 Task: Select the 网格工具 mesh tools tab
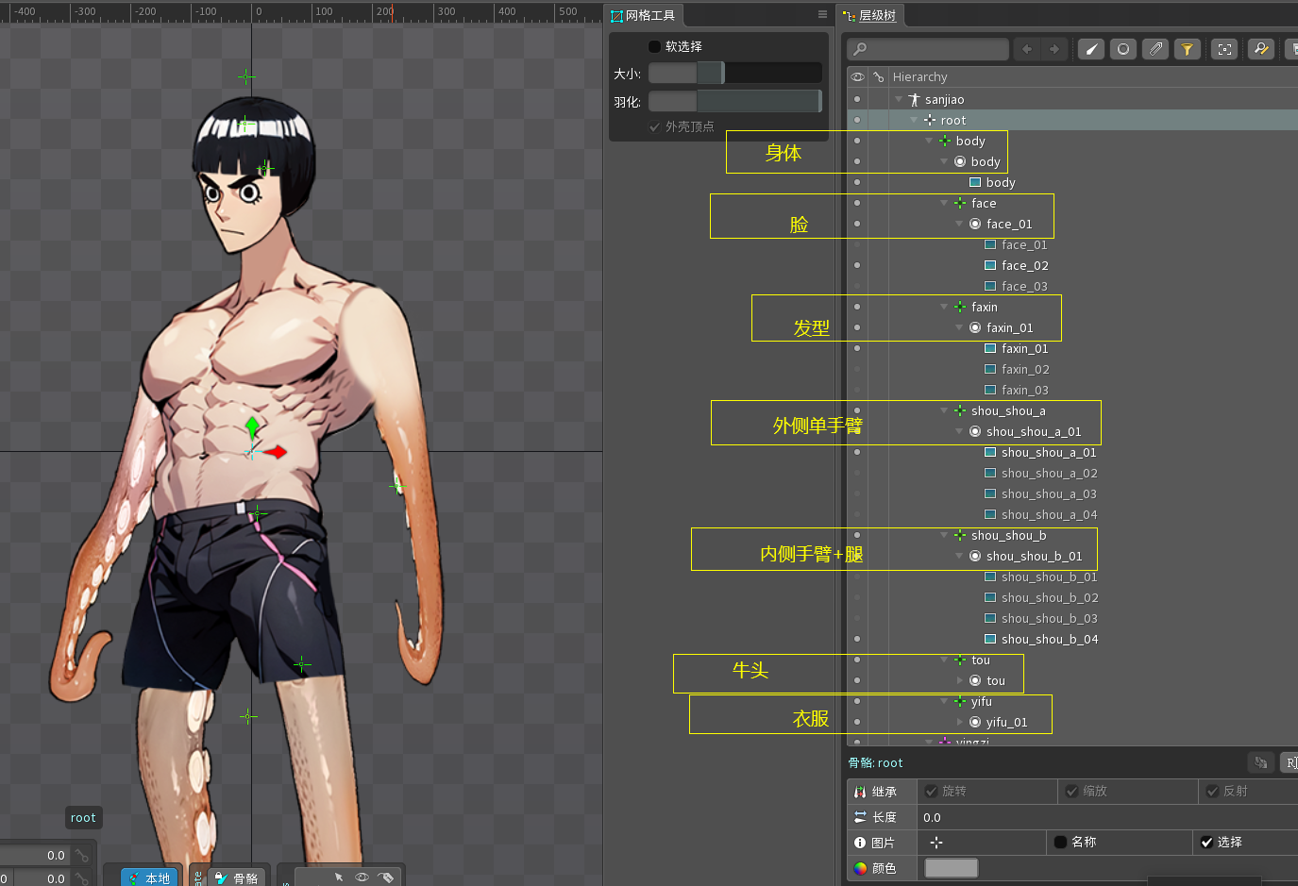(643, 15)
